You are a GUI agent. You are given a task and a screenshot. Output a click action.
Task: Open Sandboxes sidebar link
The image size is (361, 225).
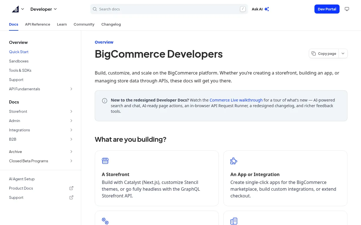pos(19,61)
